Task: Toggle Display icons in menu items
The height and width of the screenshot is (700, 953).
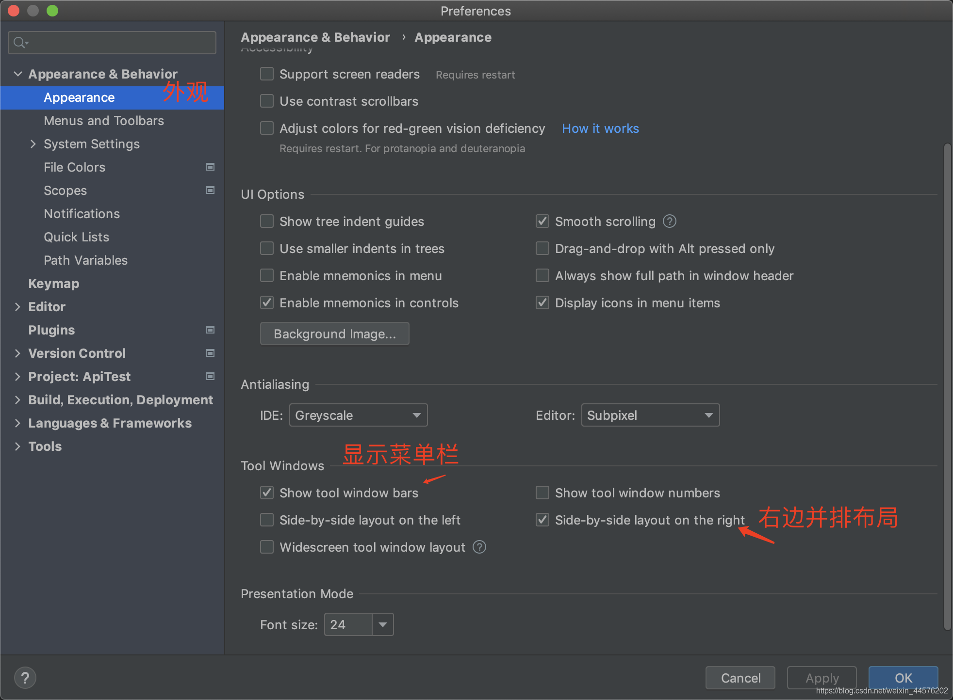Action: 542,303
